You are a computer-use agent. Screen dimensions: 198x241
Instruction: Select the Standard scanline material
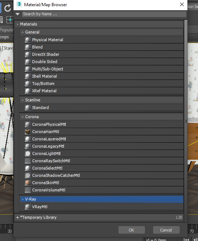104,108
